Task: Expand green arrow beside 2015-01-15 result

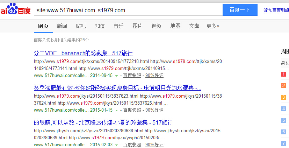Action: tap(116, 110)
